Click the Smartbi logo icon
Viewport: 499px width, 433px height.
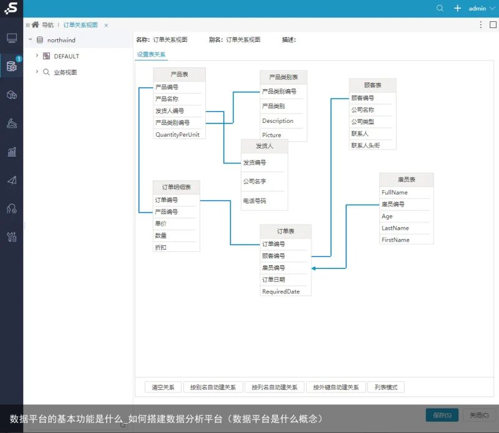point(11,8)
